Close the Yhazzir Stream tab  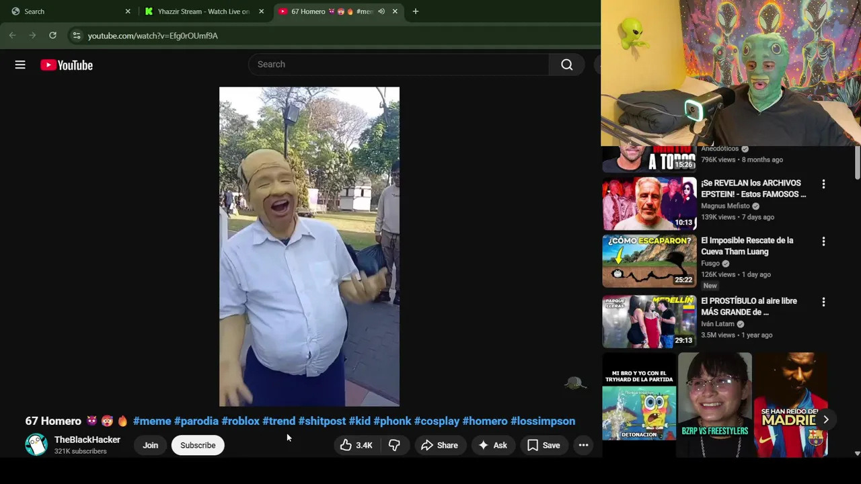(261, 11)
